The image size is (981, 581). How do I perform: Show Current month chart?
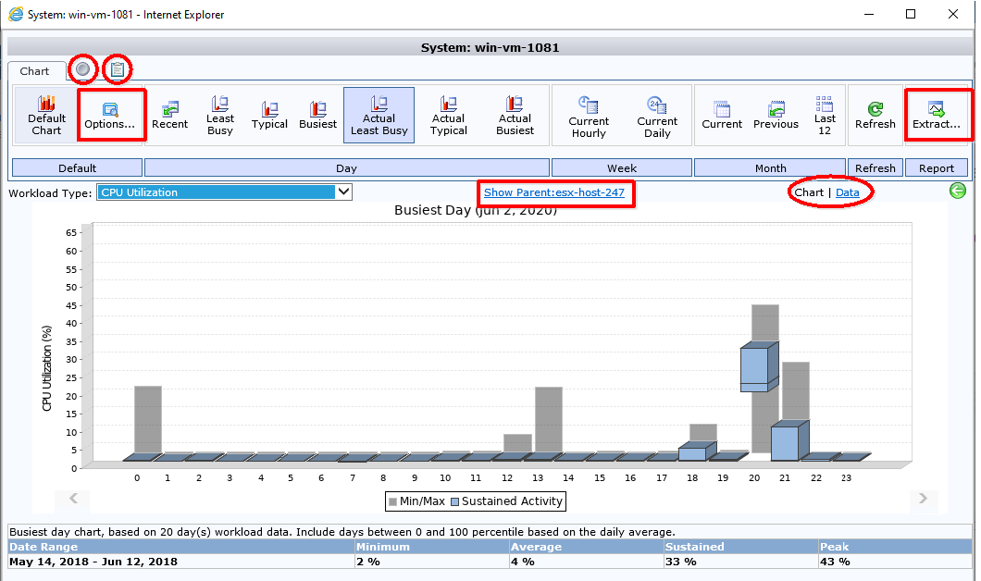[x=722, y=115]
